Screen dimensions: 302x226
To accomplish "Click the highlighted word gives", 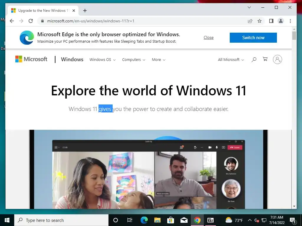I will click(x=105, y=109).
